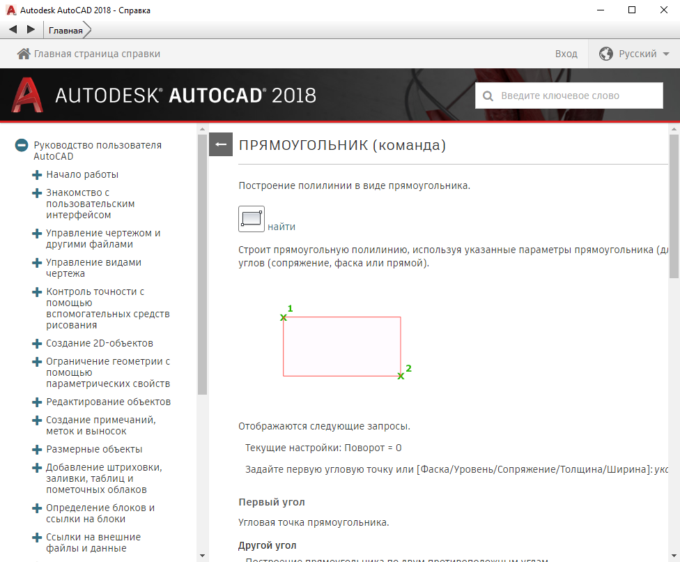Open Руководство пользователя AutoCAD text link
680x562 pixels.
coord(98,151)
